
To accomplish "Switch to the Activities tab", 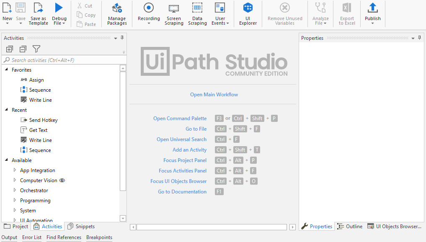I will (48, 227).
